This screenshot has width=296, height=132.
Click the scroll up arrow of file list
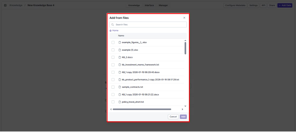point(185,40)
